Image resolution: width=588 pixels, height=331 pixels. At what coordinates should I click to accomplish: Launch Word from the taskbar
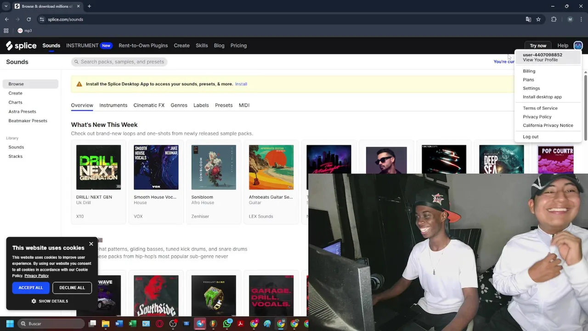point(119,324)
